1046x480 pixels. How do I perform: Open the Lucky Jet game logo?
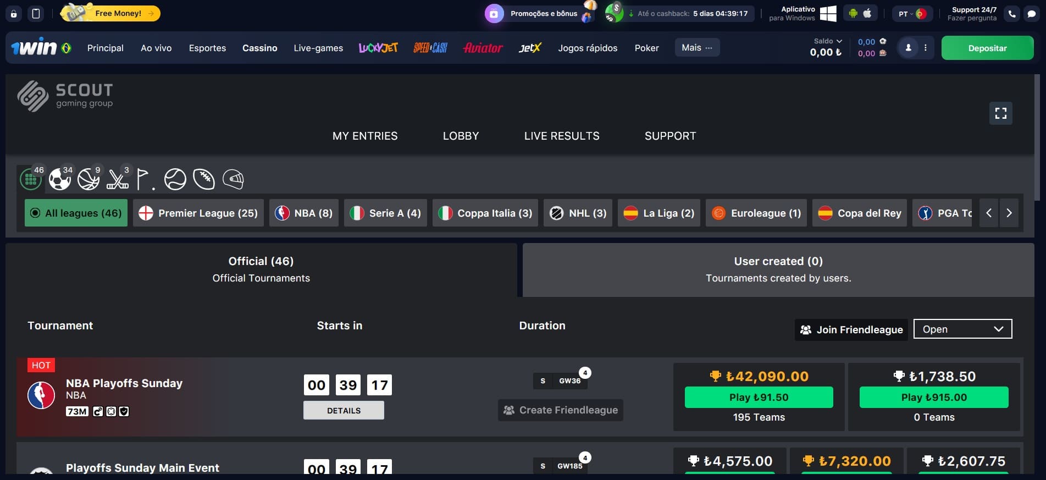[x=378, y=48]
